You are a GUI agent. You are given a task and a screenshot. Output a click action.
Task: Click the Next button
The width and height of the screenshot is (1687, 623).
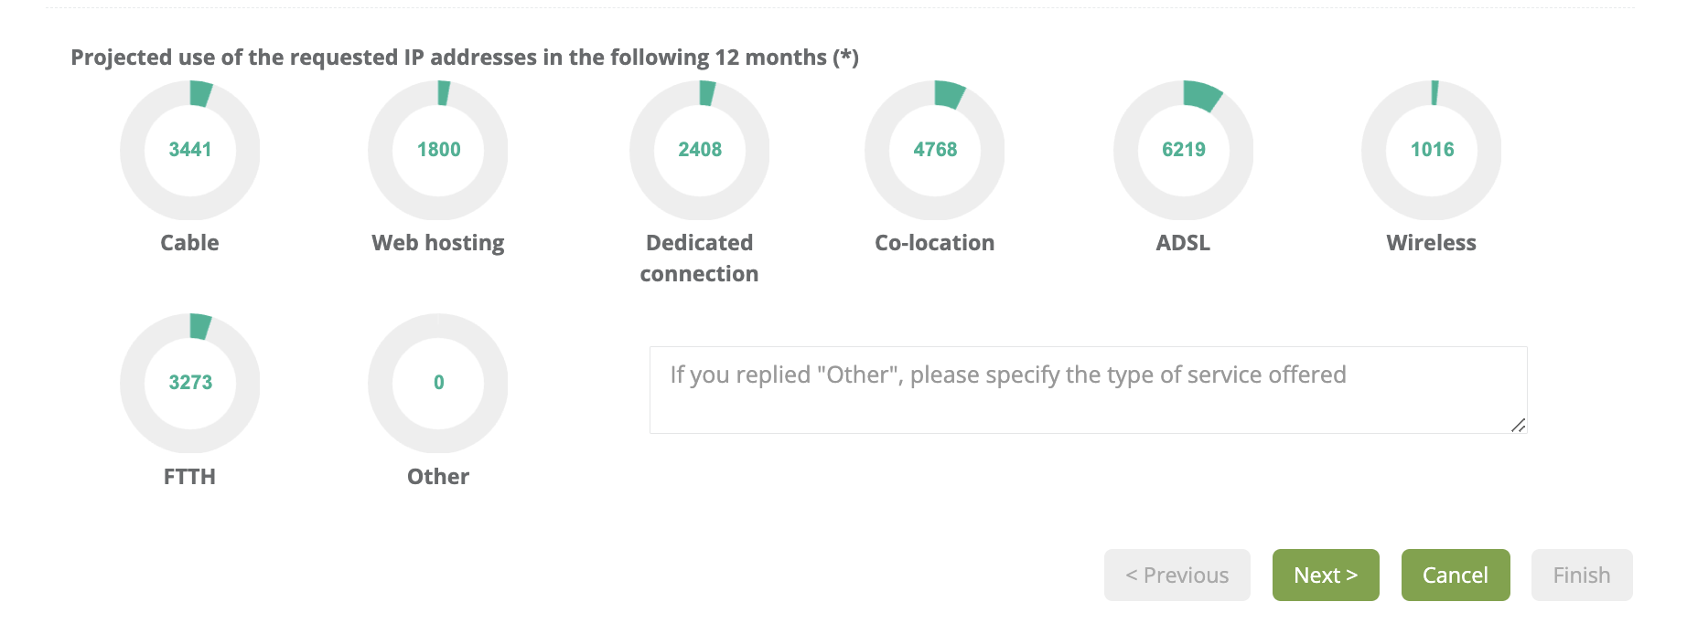[1326, 575]
